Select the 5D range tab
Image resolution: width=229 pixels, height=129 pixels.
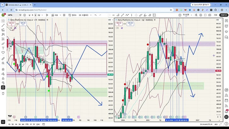(x=13, y=124)
